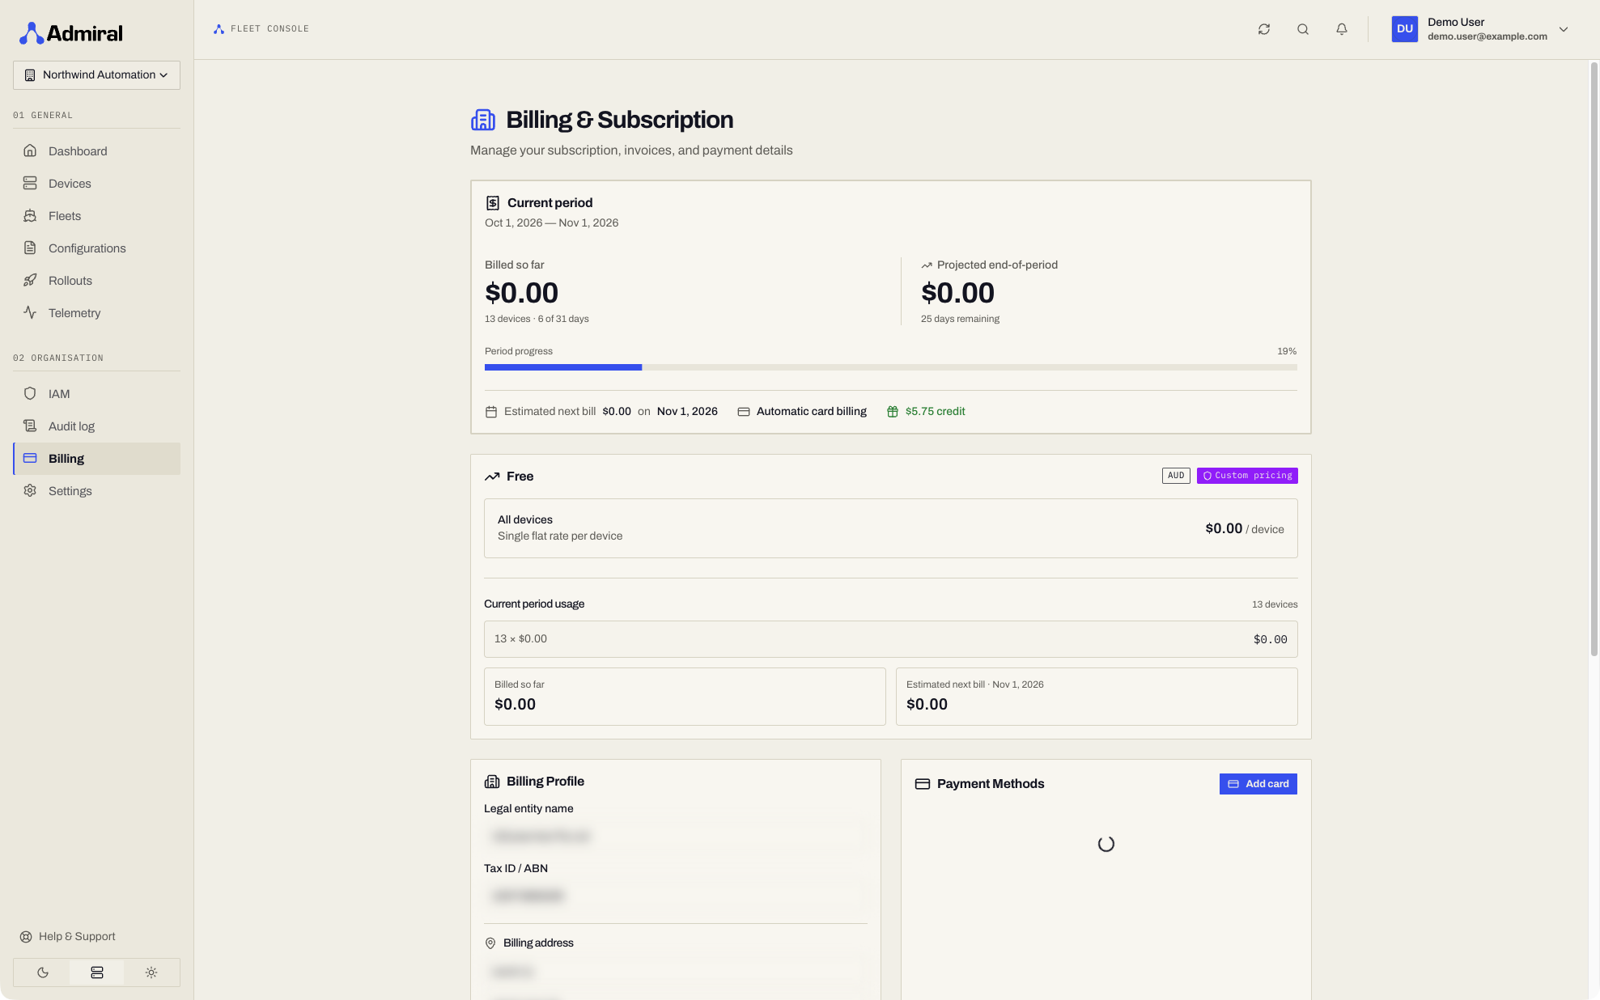Image resolution: width=1600 pixels, height=1000 pixels.
Task: Click the Telemetry pulse icon
Action: (x=30, y=313)
